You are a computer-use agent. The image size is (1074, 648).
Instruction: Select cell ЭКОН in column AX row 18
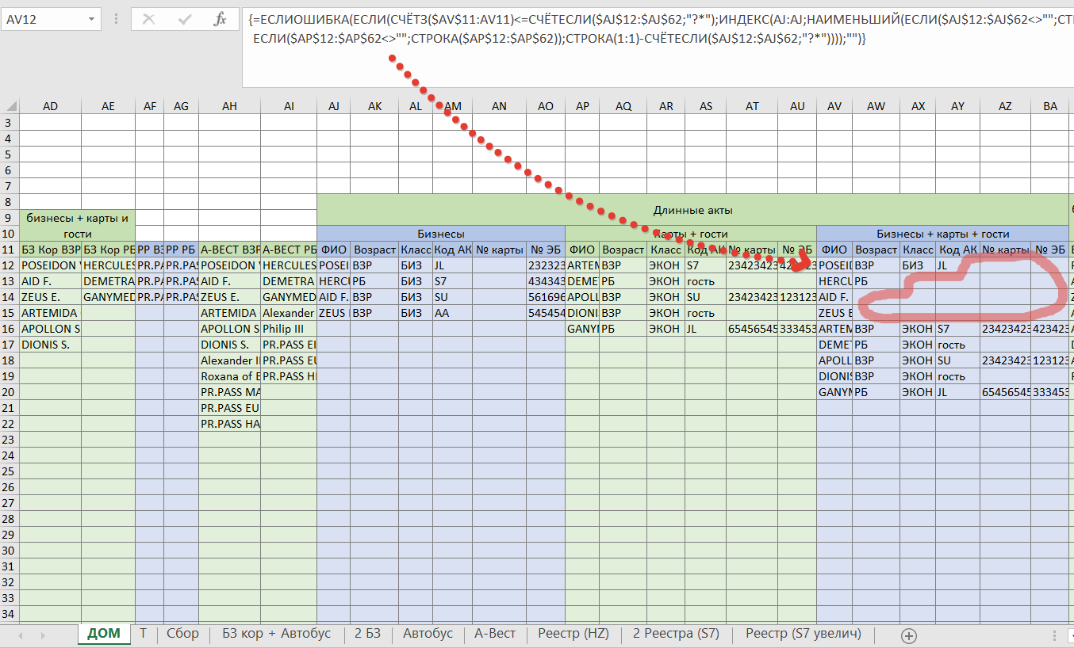pos(918,360)
